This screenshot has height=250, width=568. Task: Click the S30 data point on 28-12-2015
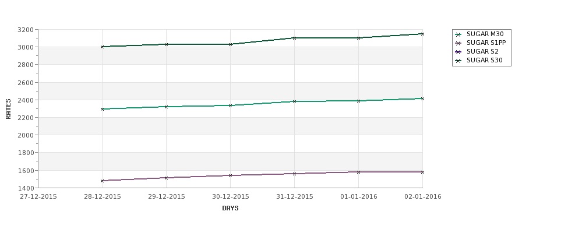[x=102, y=47]
